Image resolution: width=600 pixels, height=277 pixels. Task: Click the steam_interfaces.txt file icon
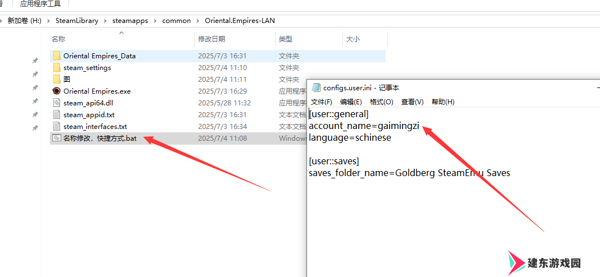(x=57, y=127)
